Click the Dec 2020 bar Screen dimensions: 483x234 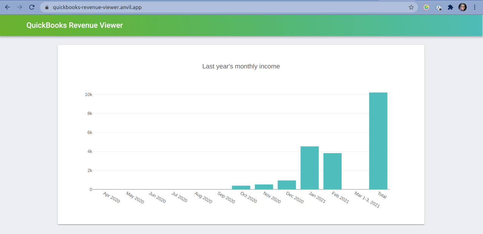[286, 184]
